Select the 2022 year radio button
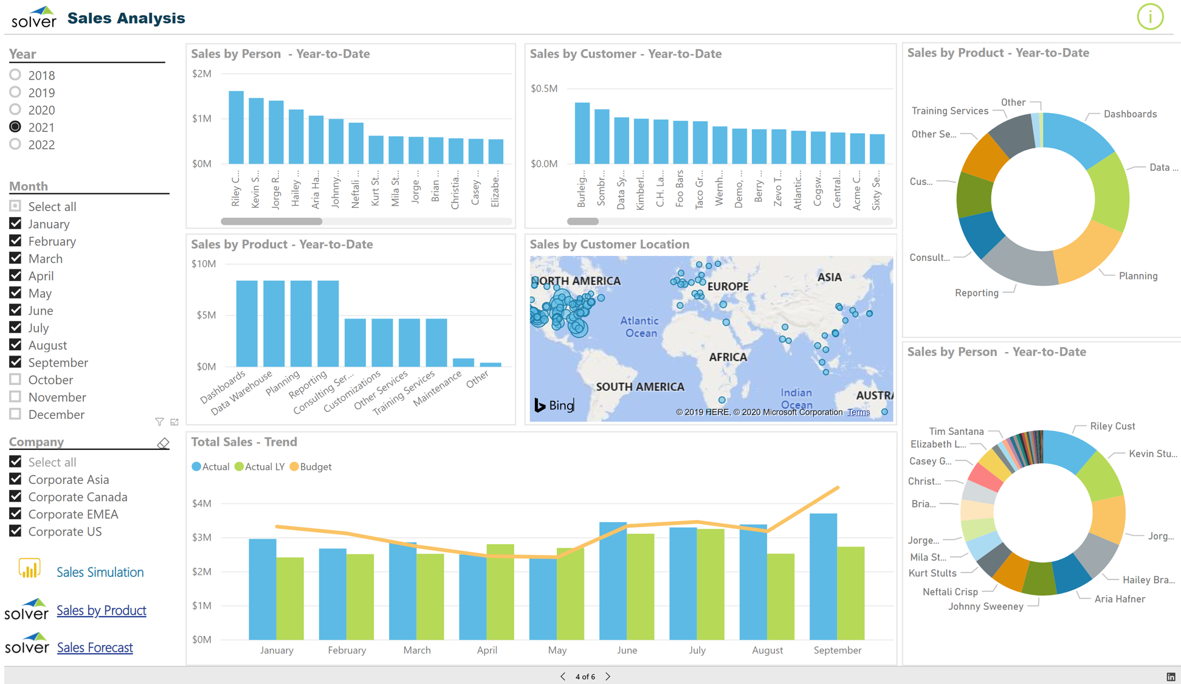1181x684 pixels. click(15, 144)
